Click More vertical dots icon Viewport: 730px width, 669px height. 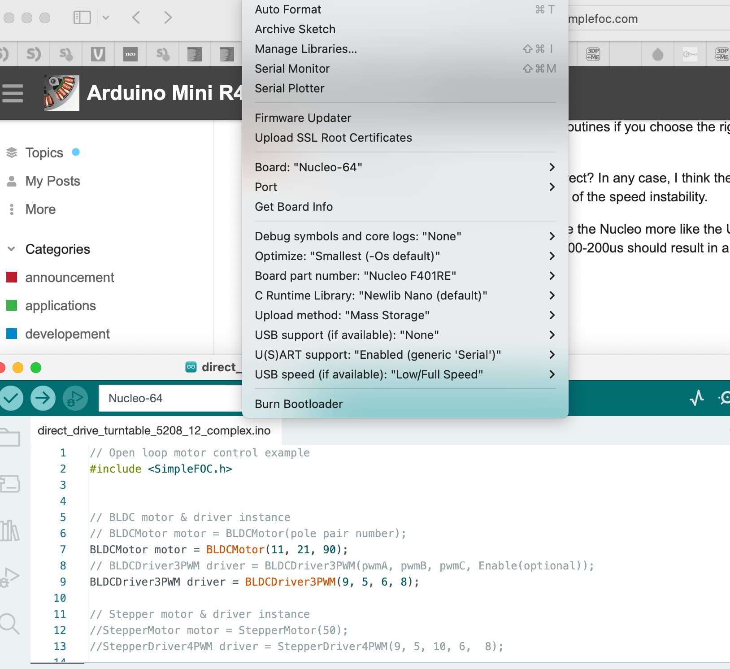12,209
